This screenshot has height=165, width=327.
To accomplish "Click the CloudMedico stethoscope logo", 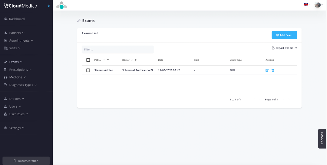I will (x=20, y=6).
